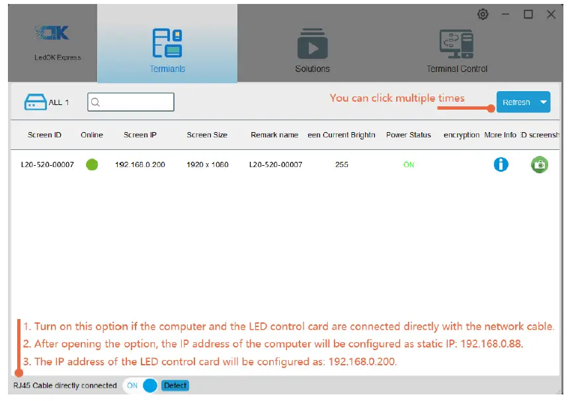Click the green ON power status
The width and height of the screenshot is (570, 401).
pyautogui.click(x=409, y=164)
